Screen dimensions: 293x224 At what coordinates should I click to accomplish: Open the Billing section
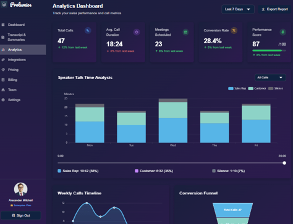point(23,80)
